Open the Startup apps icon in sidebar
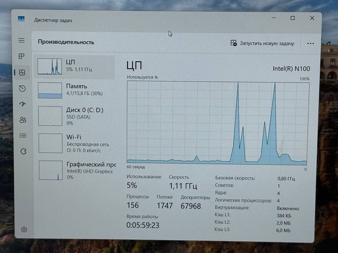 pyautogui.click(x=22, y=104)
